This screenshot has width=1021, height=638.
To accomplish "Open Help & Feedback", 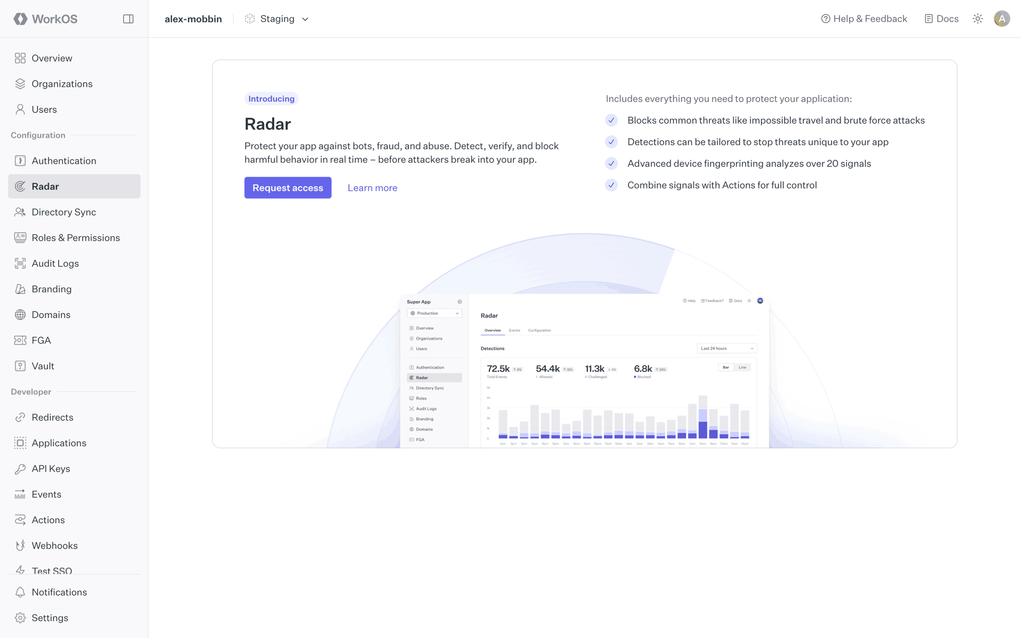I will (x=864, y=19).
